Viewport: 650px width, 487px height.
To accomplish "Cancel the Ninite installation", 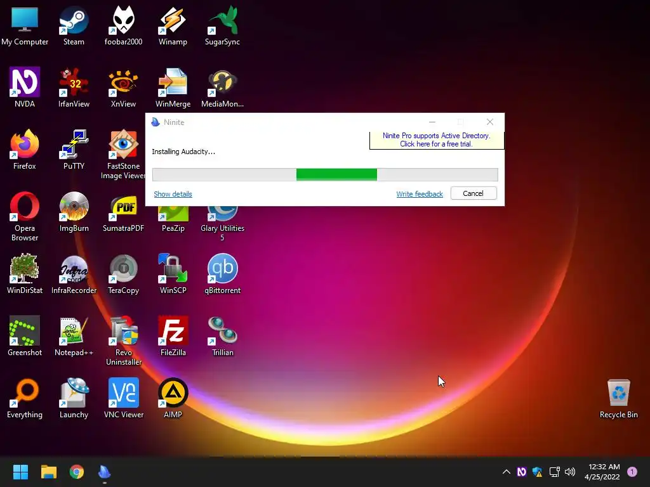I will 474,193.
